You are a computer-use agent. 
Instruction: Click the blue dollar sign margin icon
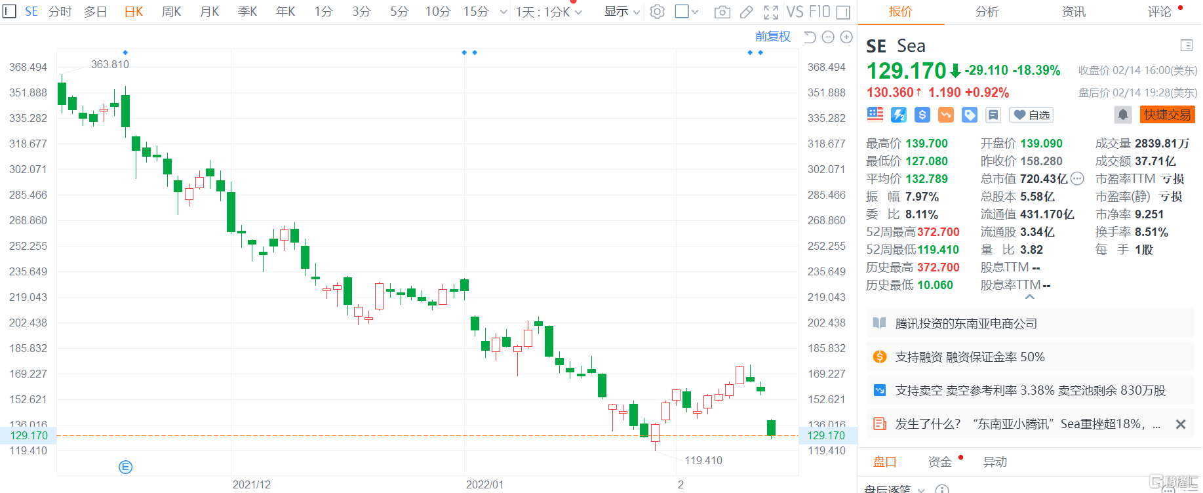click(x=922, y=115)
